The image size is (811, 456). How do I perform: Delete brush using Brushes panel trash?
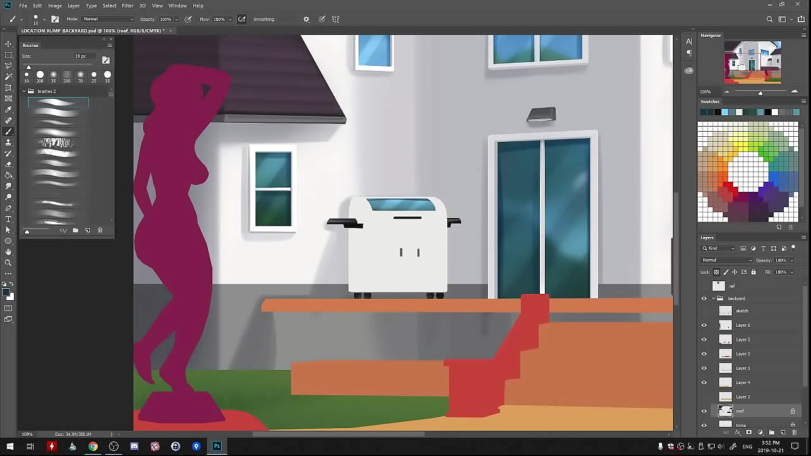99,231
